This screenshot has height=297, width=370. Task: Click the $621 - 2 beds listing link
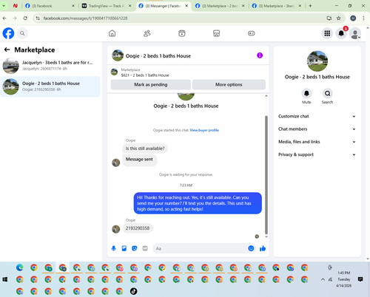(145, 75)
